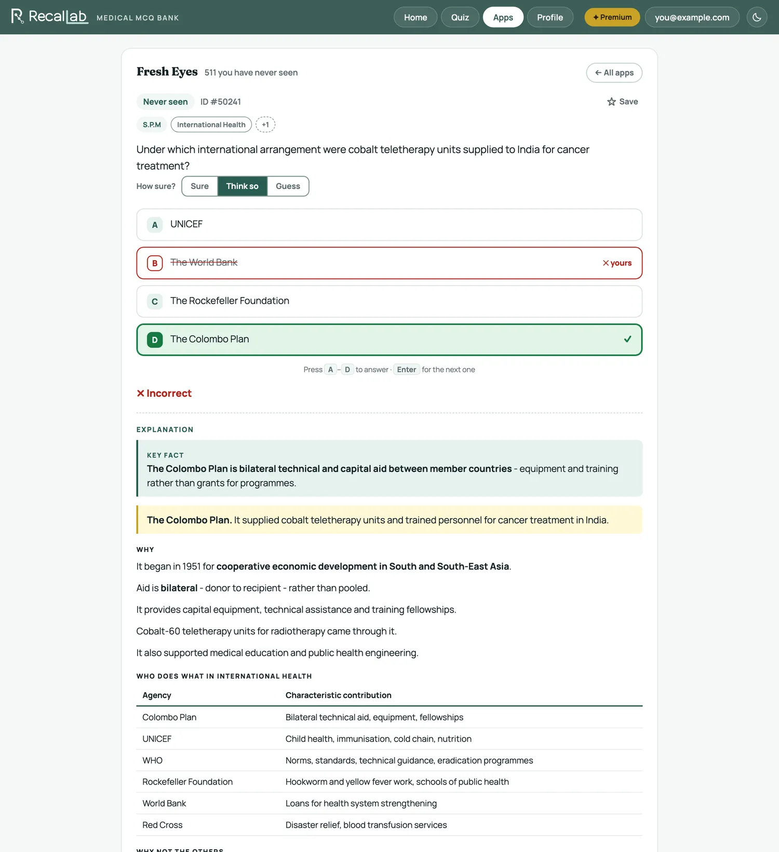Screen dimensions: 779x852
Task: Open the Quiz nav item
Action: pos(460,17)
